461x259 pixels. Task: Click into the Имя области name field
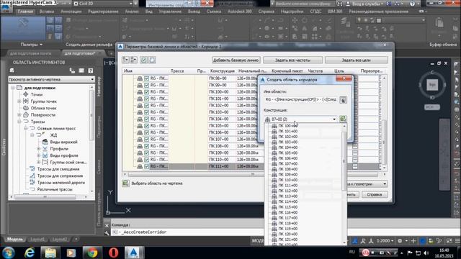point(301,100)
